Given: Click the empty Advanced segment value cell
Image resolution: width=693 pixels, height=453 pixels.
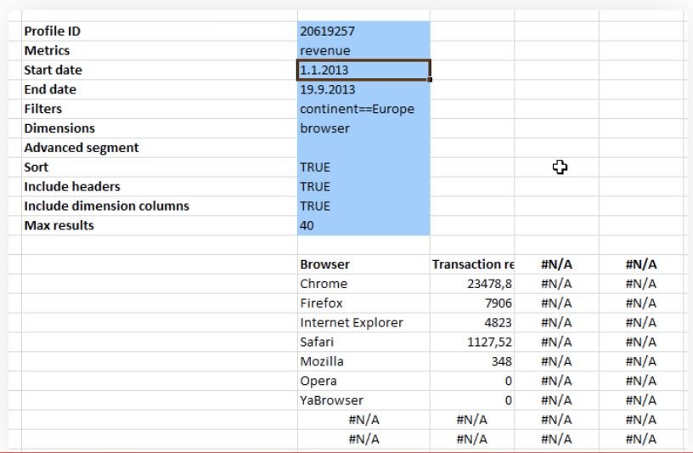Looking at the screenshot, I should pyautogui.click(x=363, y=148).
